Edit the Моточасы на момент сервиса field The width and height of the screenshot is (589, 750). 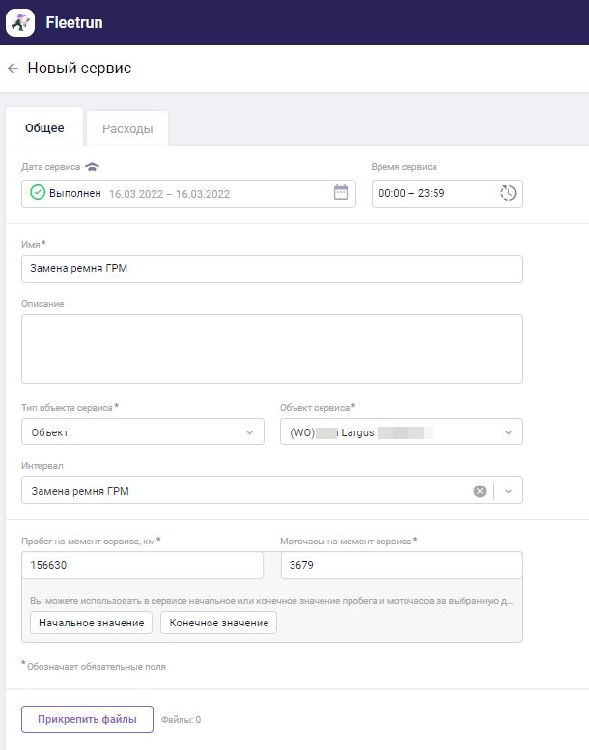[401, 565]
